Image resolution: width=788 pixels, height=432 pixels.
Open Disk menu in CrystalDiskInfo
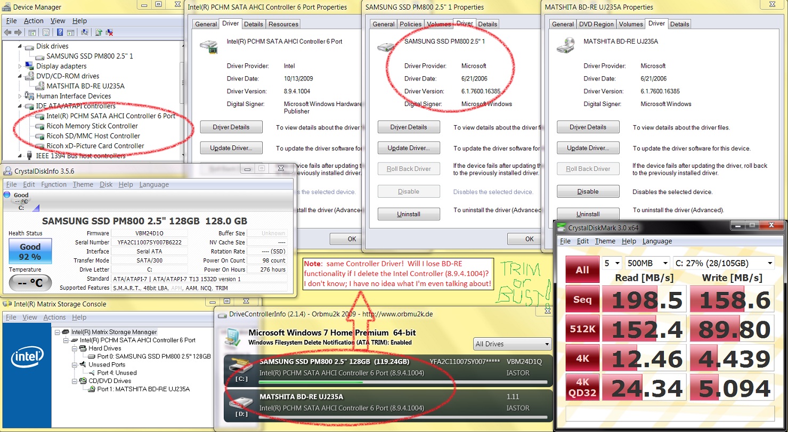click(106, 184)
